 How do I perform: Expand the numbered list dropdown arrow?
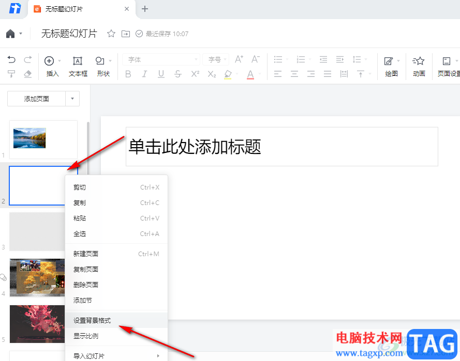pyautogui.click(x=310, y=60)
